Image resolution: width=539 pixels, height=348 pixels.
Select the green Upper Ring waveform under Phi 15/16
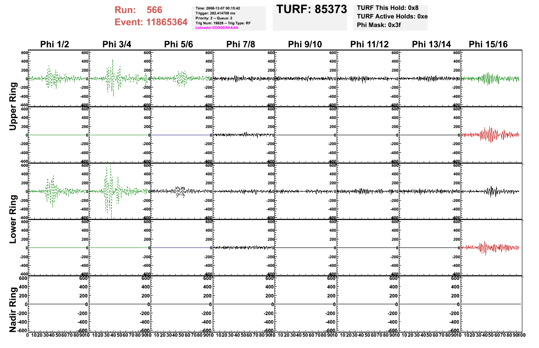point(490,79)
